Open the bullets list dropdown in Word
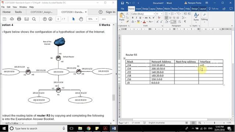Image resolution: width=235 pixels, height=132 pixels. [169, 14]
